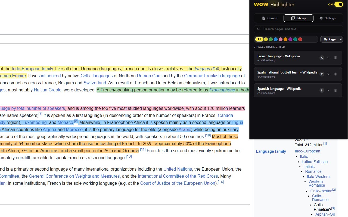Filter highlights by orange color
This screenshot has height=217, width=348.
[x=285, y=39]
